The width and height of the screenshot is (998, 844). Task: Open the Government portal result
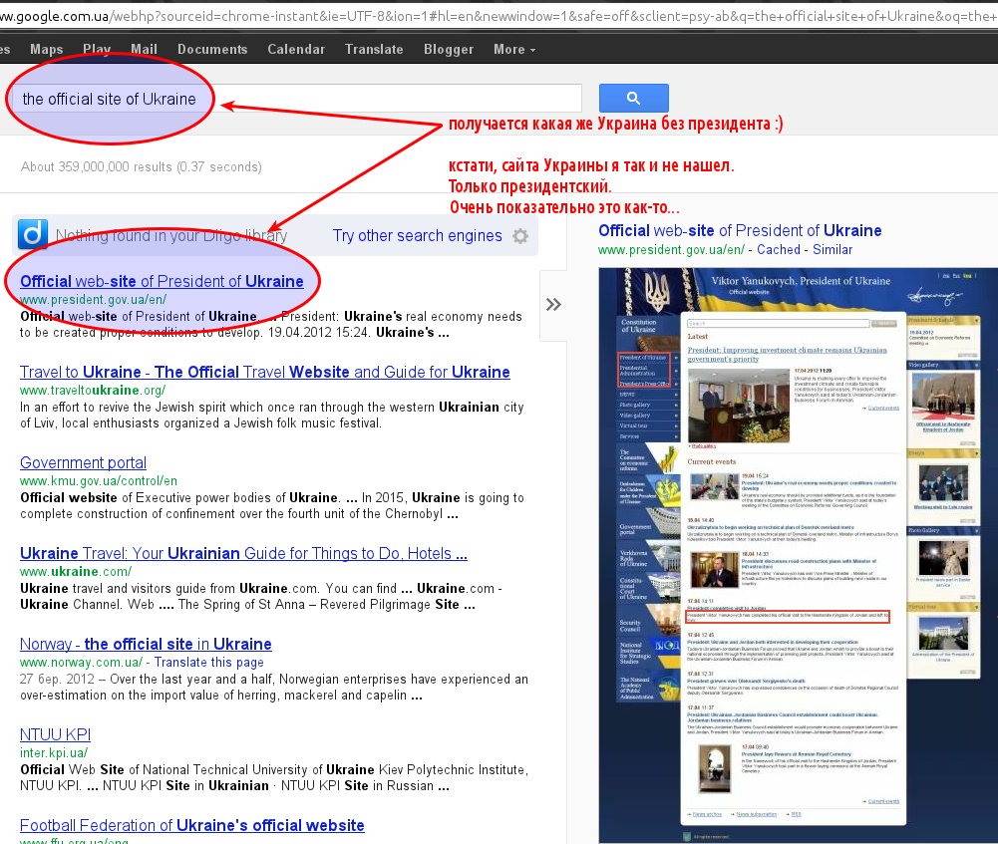click(83, 462)
